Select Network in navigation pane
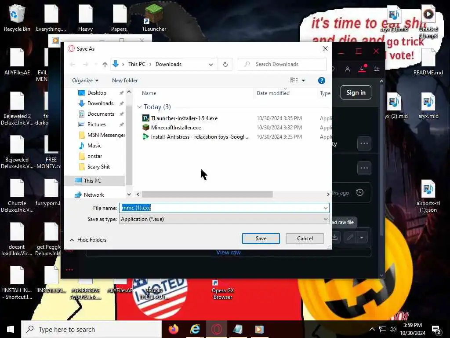The height and width of the screenshot is (338, 450). 94,195
